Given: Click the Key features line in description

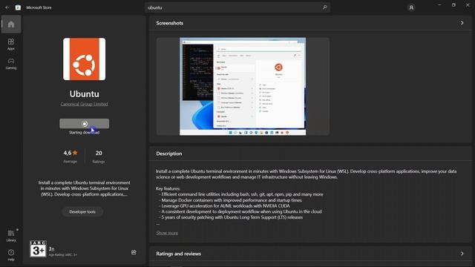Looking at the screenshot, I should [x=168, y=188].
